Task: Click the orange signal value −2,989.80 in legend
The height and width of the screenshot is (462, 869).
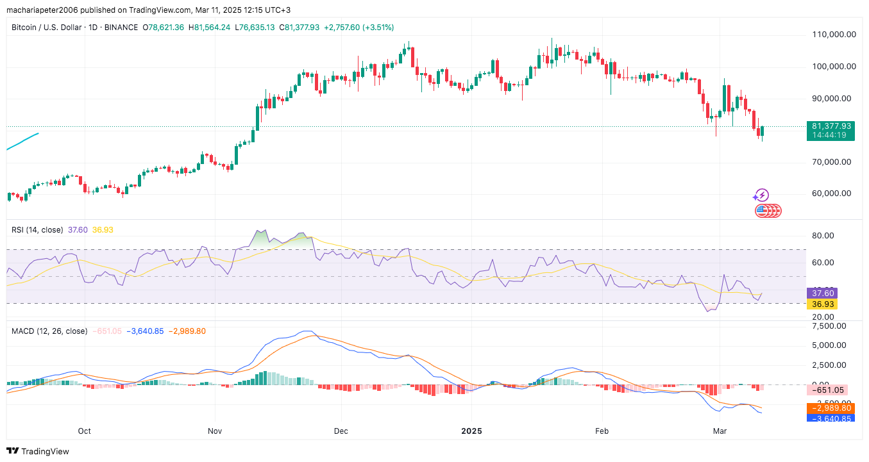Action: pos(187,331)
